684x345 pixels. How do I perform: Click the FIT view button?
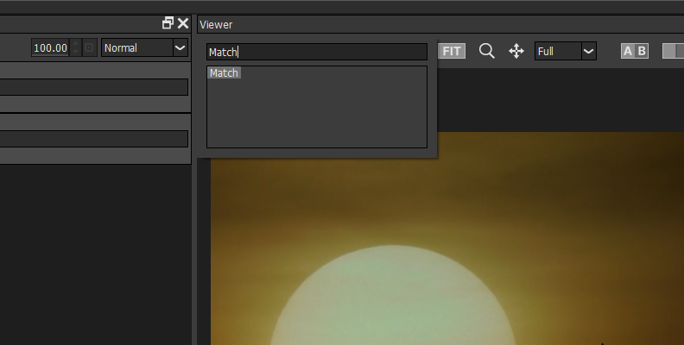tap(452, 52)
